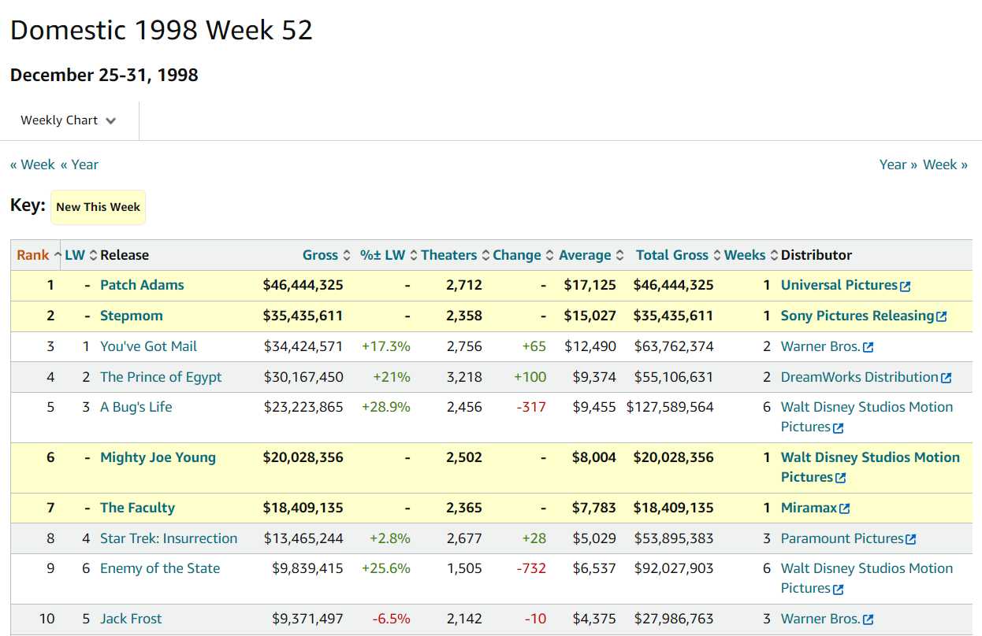Click external link icon beside Paramount Pictures
Image resolution: width=982 pixels, height=636 pixels.
click(911, 540)
